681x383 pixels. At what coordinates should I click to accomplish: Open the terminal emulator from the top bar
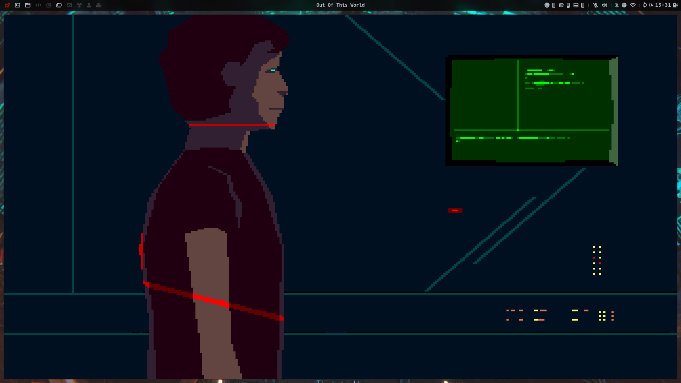coord(17,5)
